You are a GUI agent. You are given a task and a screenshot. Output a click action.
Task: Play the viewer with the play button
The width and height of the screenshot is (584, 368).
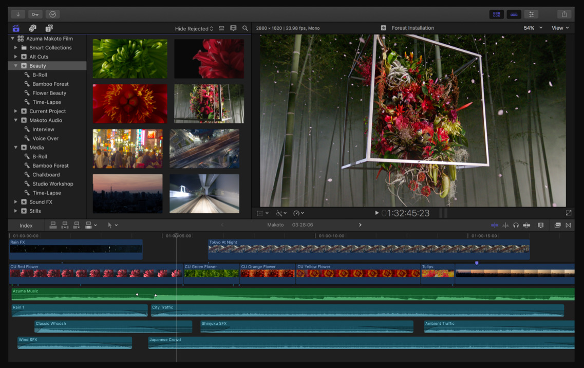(x=377, y=213)
